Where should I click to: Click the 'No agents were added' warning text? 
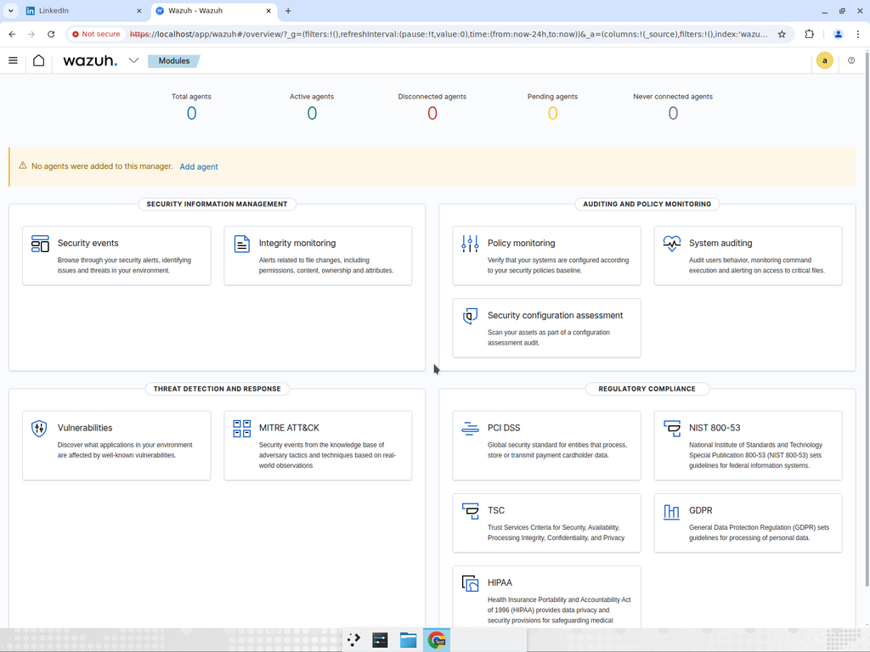(102, 166)
